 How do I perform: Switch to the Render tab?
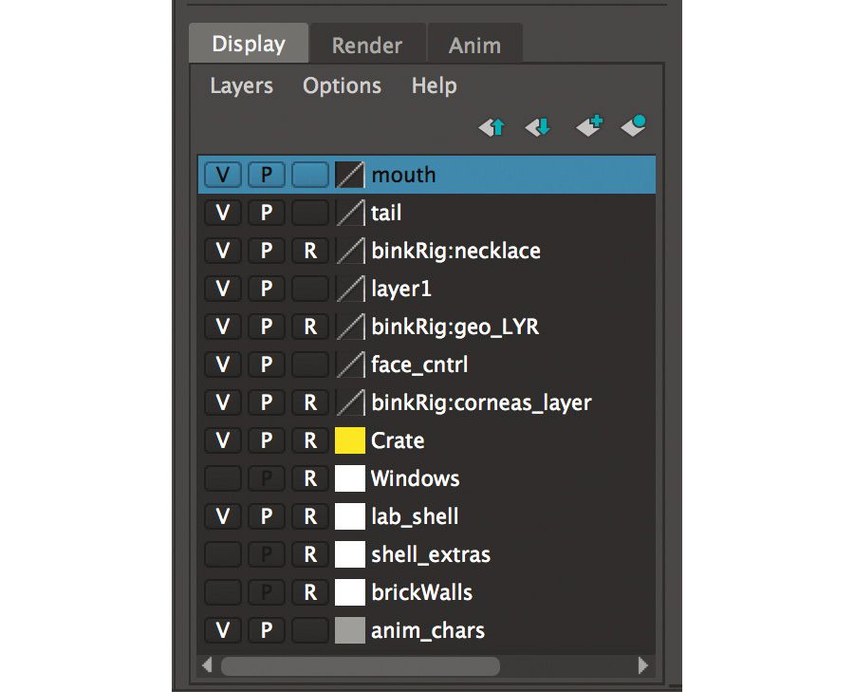(x=367, y=45)
